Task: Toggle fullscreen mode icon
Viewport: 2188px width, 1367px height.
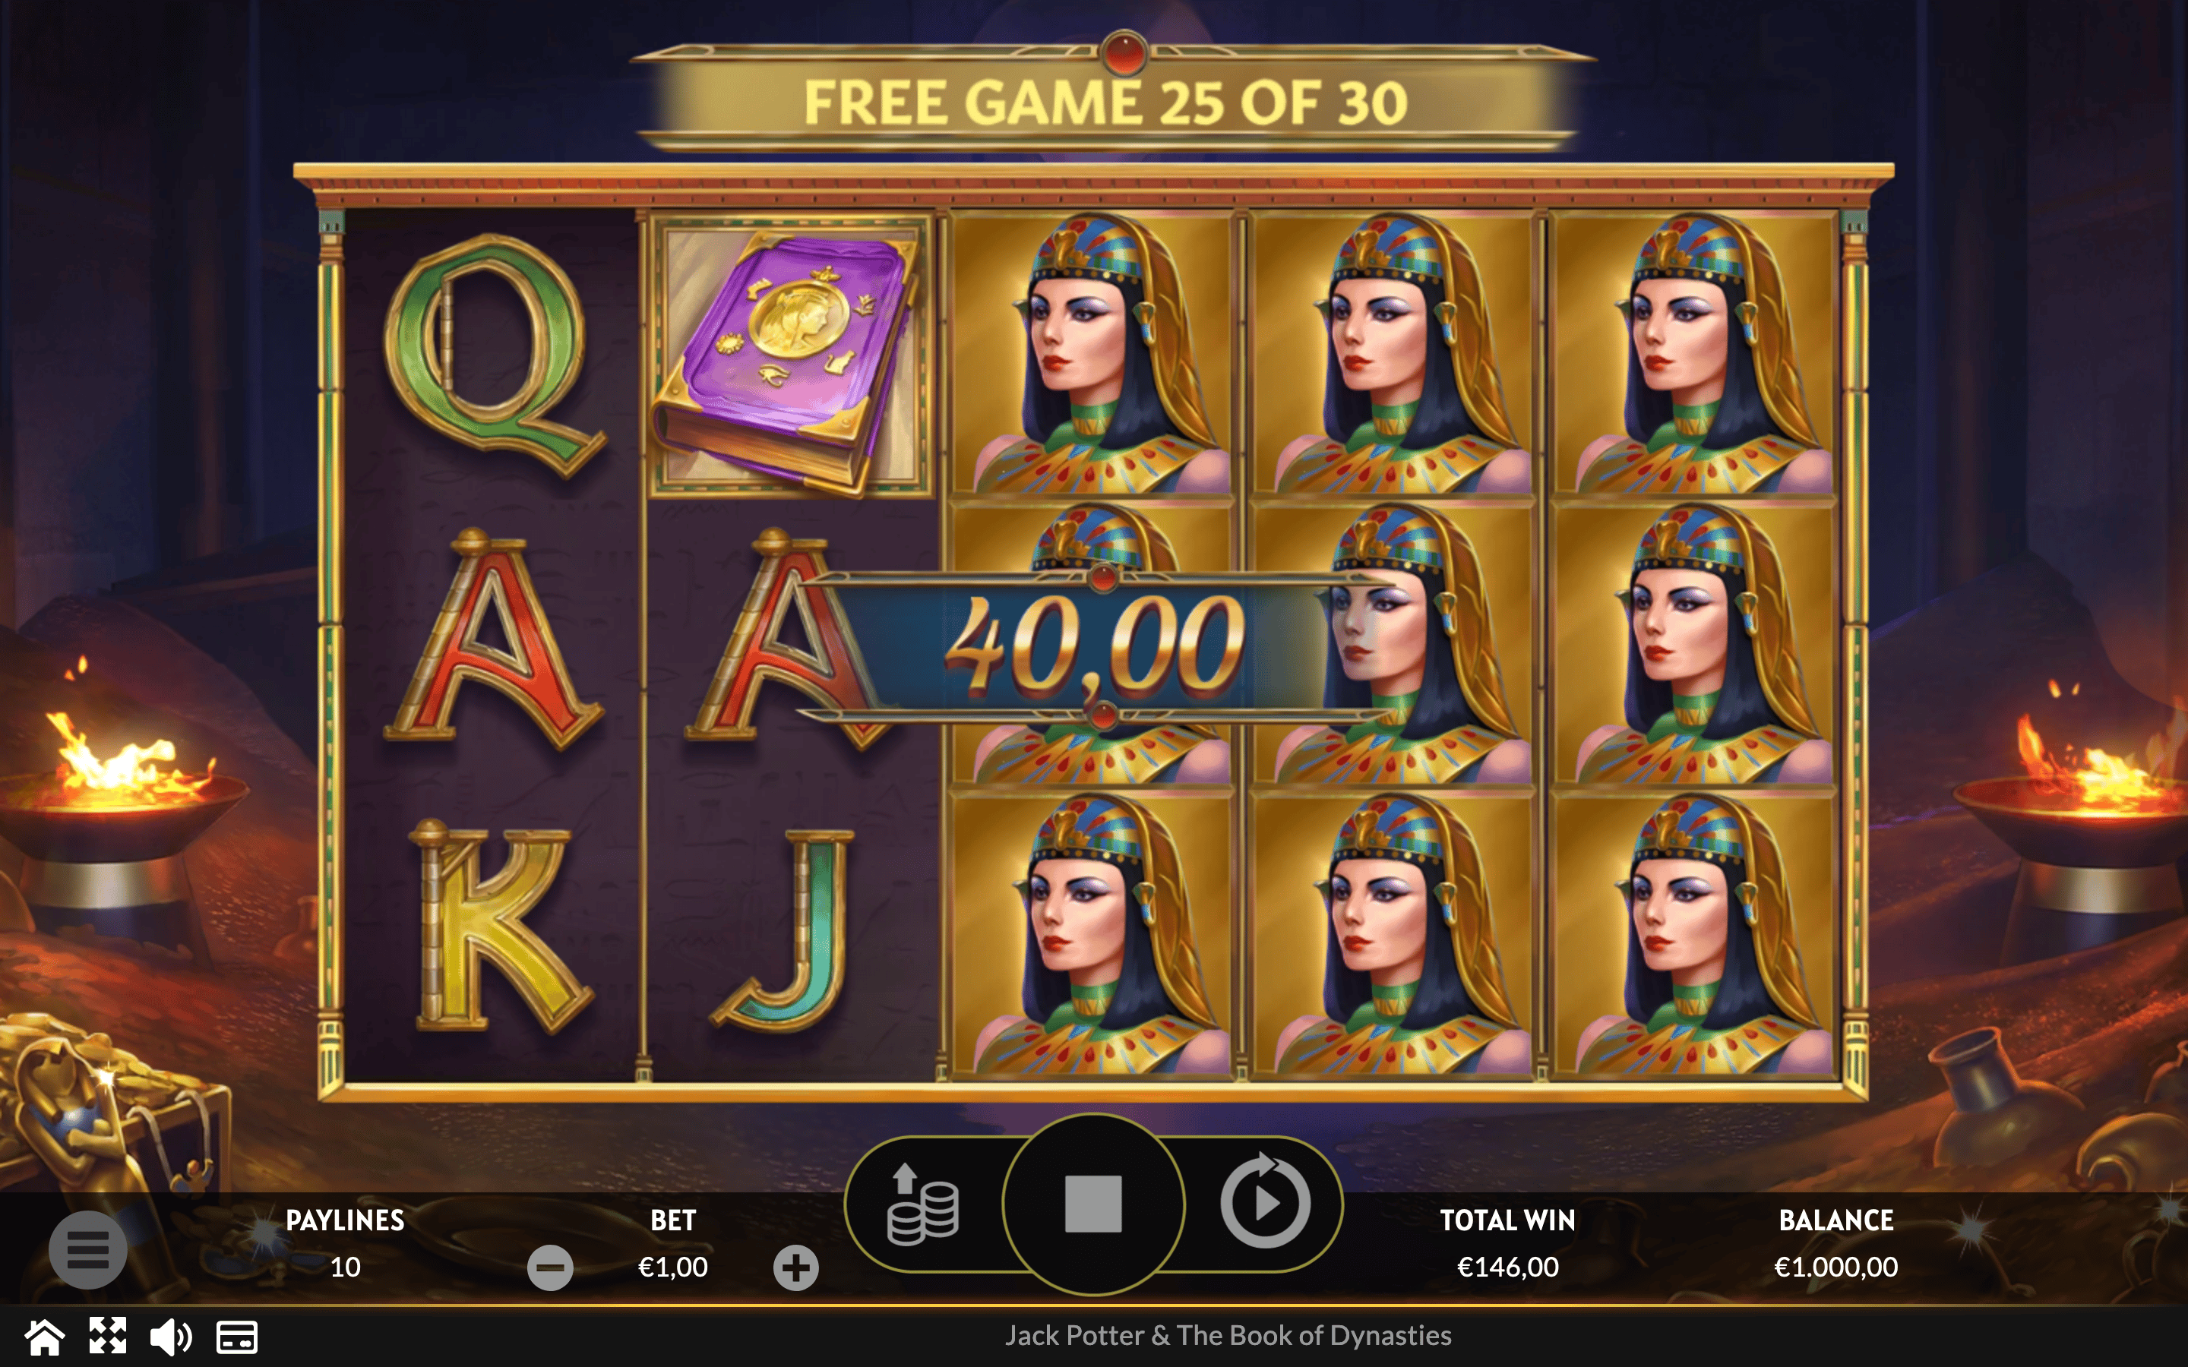Action: (108, 1337)
